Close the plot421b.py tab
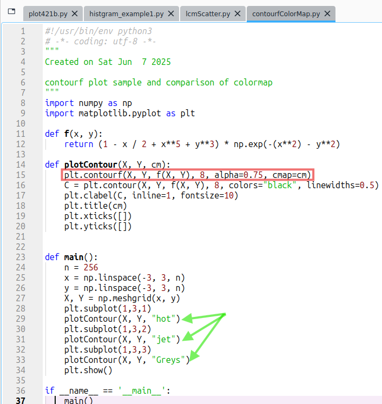382x404 pixels. [75, 14]
